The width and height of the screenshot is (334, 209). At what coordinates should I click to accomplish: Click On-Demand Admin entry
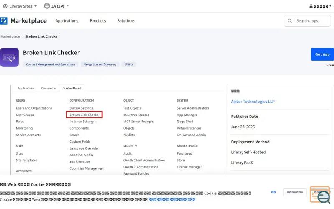point(191,135)
